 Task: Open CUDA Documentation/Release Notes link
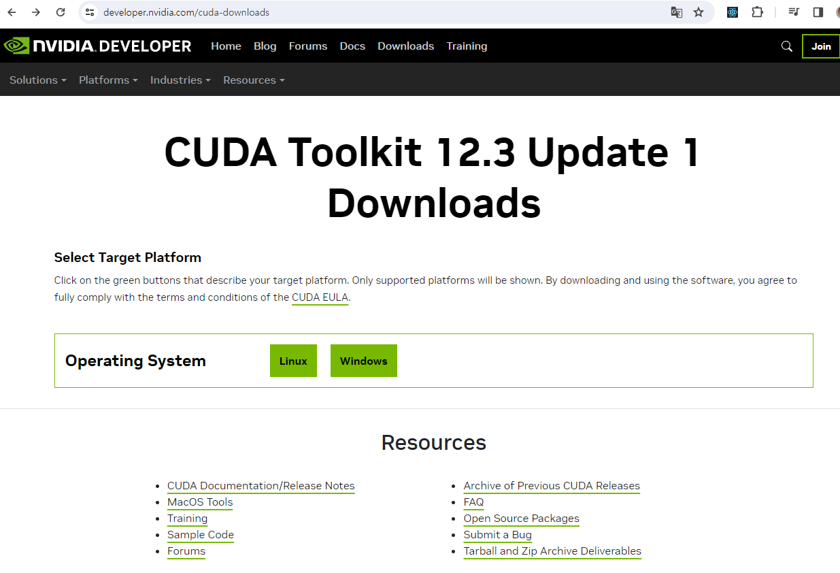point(261,486)
